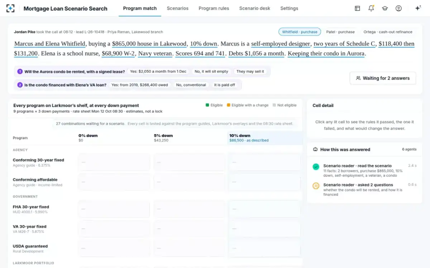Select the Whitfield · purchase scenario
This screenshot has width=430, height=268.
[300, 32]
